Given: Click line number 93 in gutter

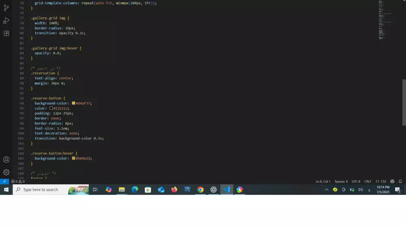Looking at the screenshot, I should (22, 98).
